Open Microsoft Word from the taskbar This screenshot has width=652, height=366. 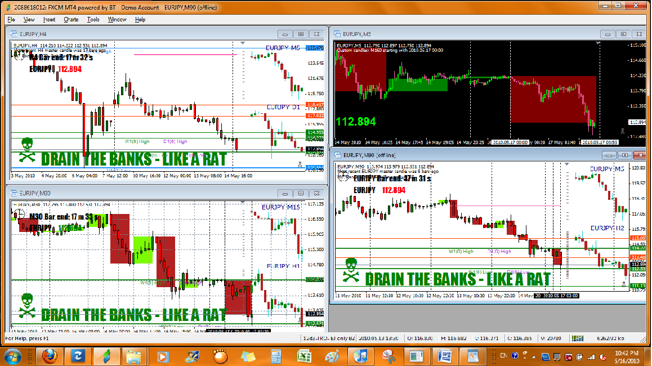[444, 356]
